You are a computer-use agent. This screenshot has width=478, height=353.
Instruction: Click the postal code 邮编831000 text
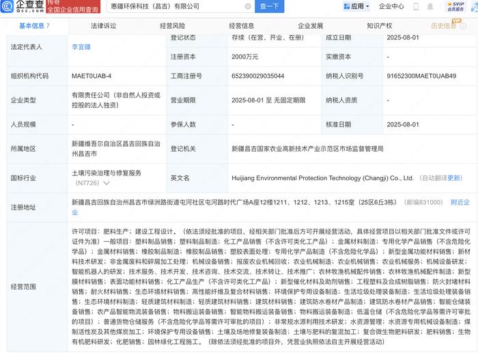point(423,202)
